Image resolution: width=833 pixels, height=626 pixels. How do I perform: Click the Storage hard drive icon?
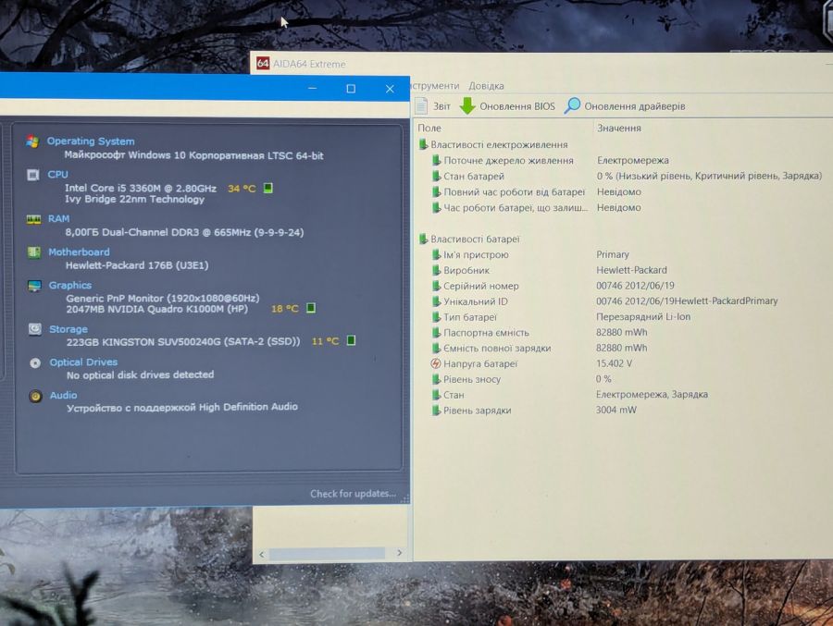click(35, 329)
